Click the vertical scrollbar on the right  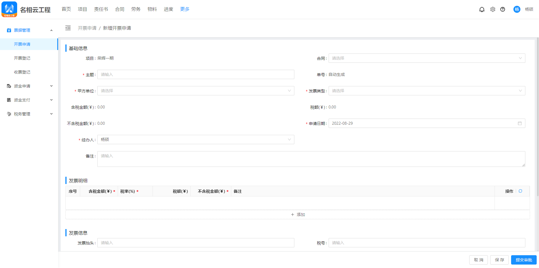tap(538, 116)
